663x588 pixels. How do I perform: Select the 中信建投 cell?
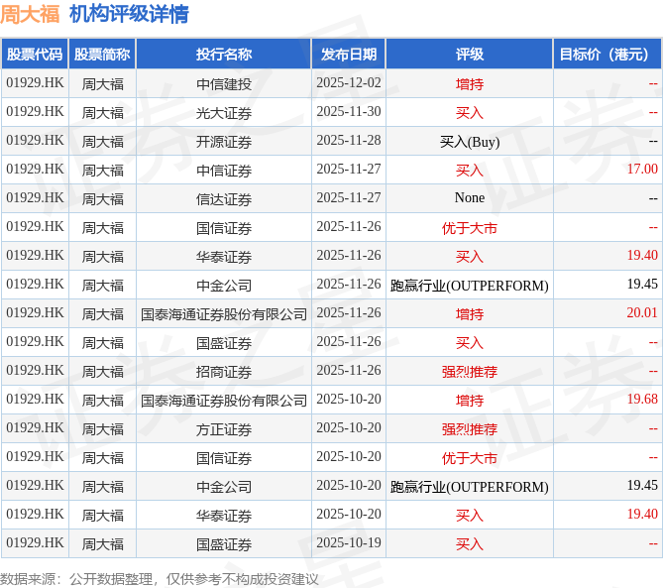pyautogui.click(x=224, y=83)
